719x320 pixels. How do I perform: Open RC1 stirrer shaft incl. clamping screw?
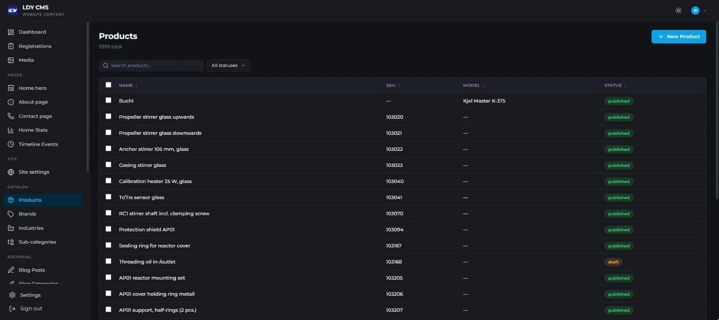[x=164, y=214]
